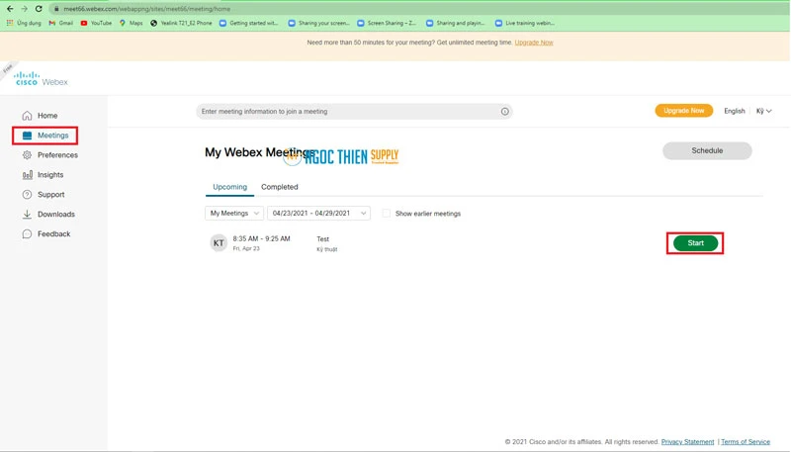Open the Live training webinar bookmark
The height and width of the screenshot is (452, 791).
525,23
